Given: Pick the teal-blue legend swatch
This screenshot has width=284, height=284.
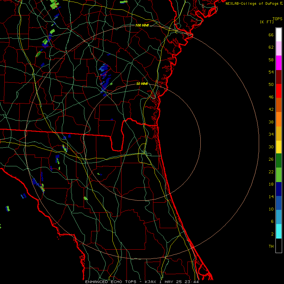Looking at the screenshot, I should pyautogui.click(x=279, y=217).
